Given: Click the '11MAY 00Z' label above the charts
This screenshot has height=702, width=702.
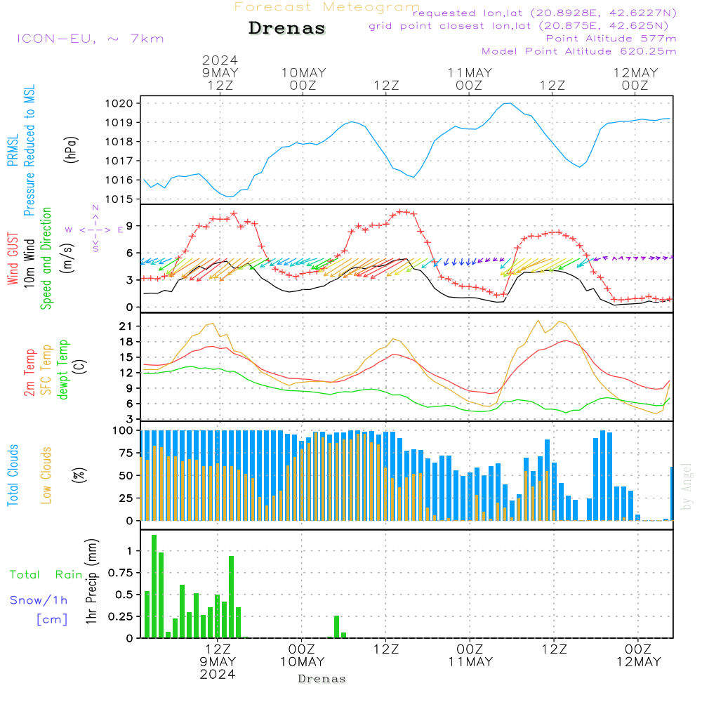Looking at the screenshot, I should 469,79.
